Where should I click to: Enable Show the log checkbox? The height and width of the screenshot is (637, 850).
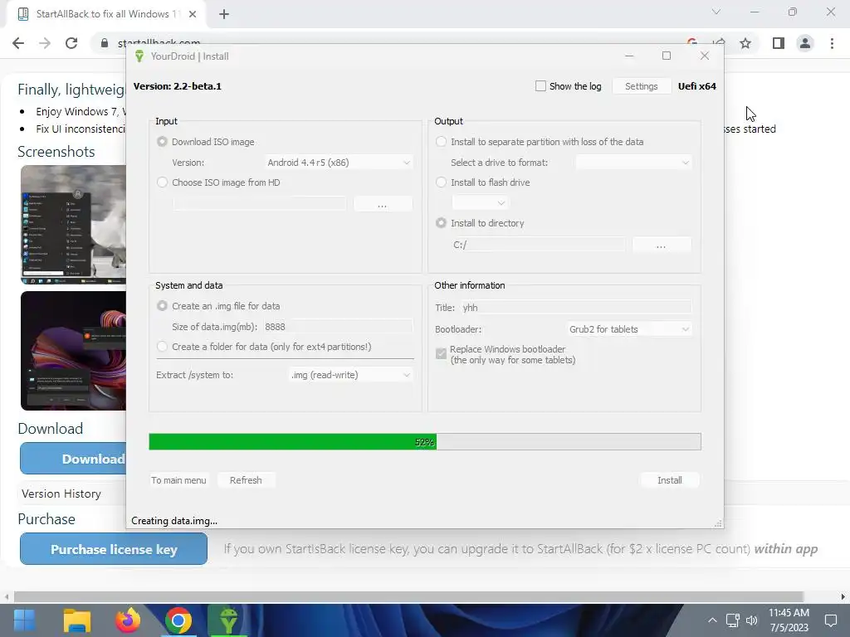(540, 86)
